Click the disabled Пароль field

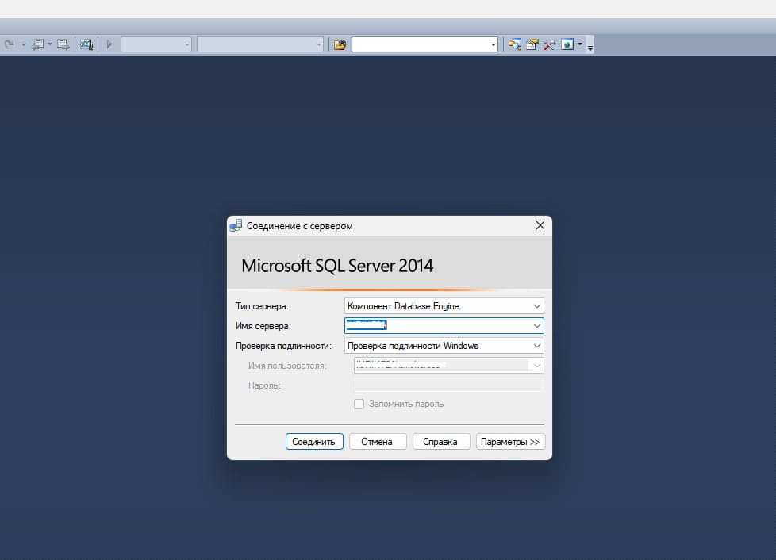tap(449, 385)
